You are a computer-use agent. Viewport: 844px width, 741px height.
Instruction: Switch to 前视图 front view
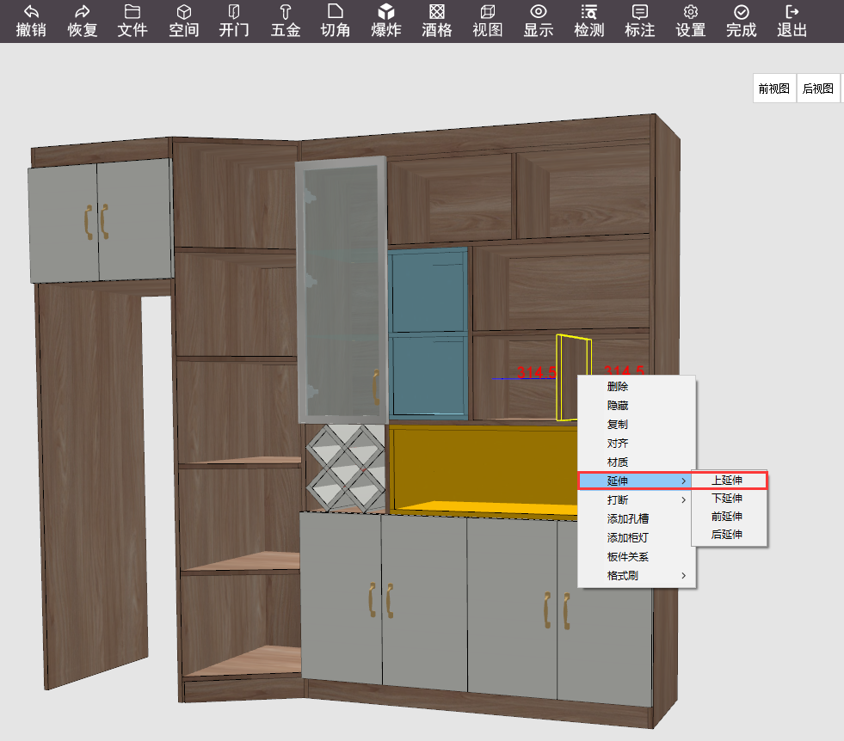click(x=774, y=89)
